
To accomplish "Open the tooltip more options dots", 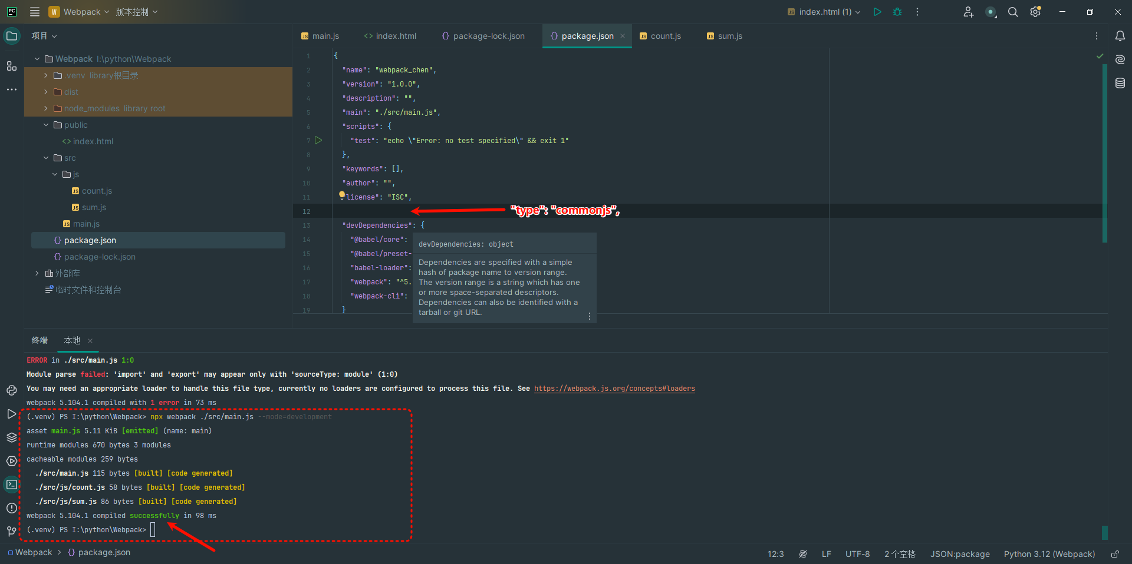I will click(x=590, y=316).
